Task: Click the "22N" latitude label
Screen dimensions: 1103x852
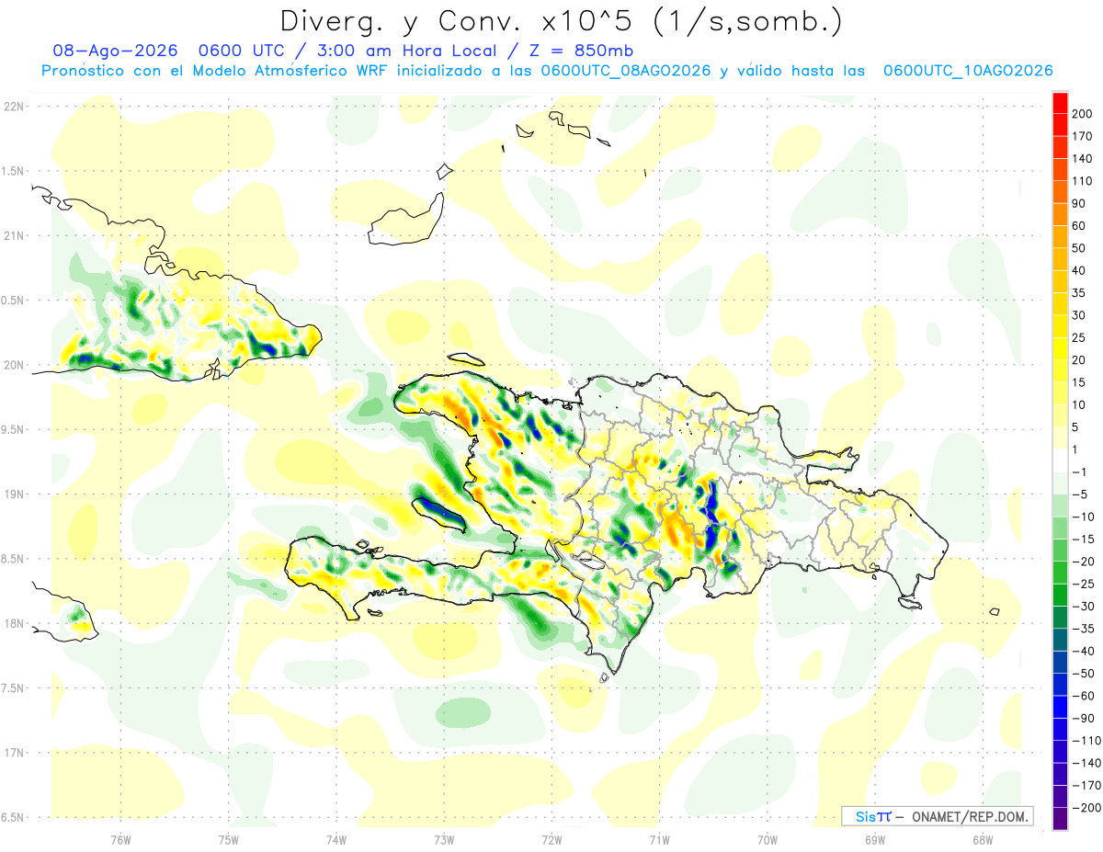Action: (x=15, y=107)
